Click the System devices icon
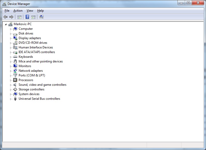 tap(15, 94)
